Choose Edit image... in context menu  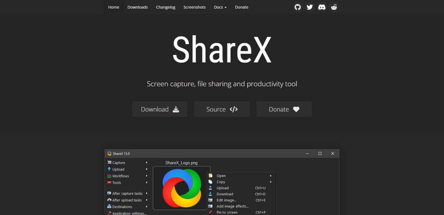click(227, 200)
